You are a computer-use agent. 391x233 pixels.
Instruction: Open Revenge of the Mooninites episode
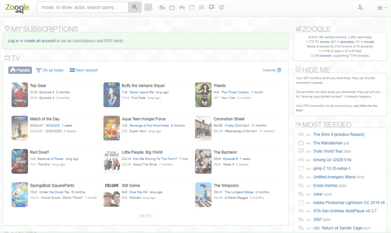pos(149,126)
